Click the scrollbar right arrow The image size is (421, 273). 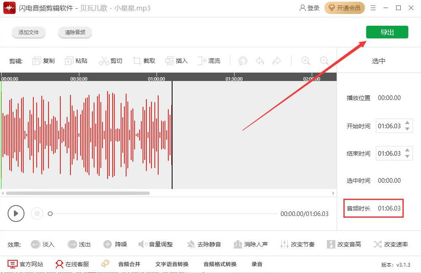pos(333,193)
